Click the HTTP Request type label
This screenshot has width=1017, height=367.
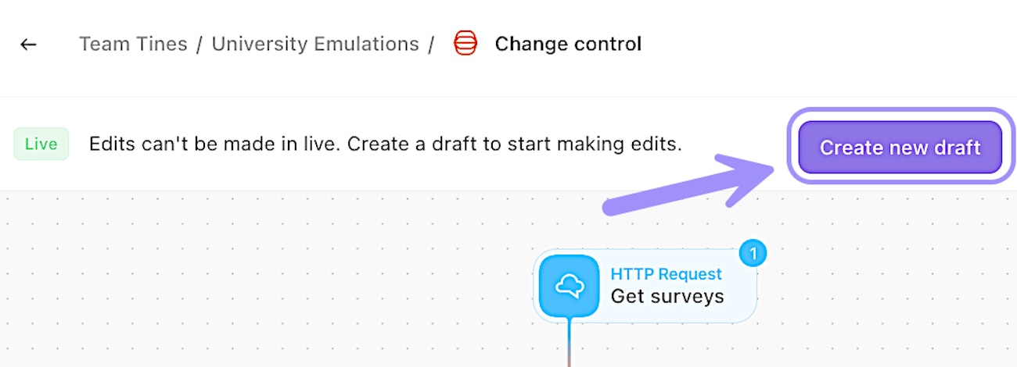666,274
